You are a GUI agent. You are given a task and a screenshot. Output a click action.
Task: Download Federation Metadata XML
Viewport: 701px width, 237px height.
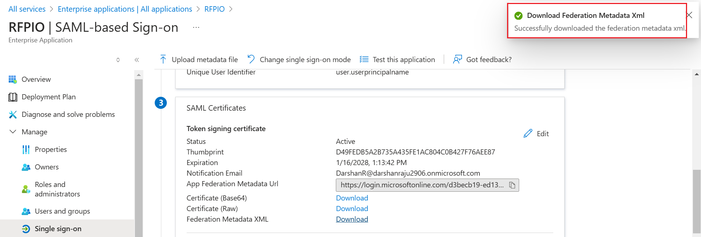pyautogui.click(x=352, y=219)
